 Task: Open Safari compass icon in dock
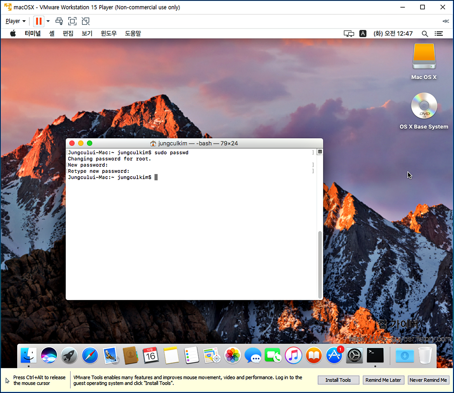90,355
